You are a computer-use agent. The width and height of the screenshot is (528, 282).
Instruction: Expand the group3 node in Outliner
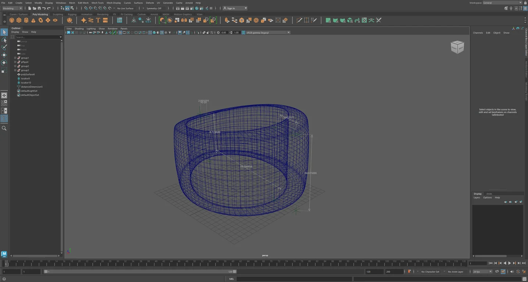coord(15,70)
